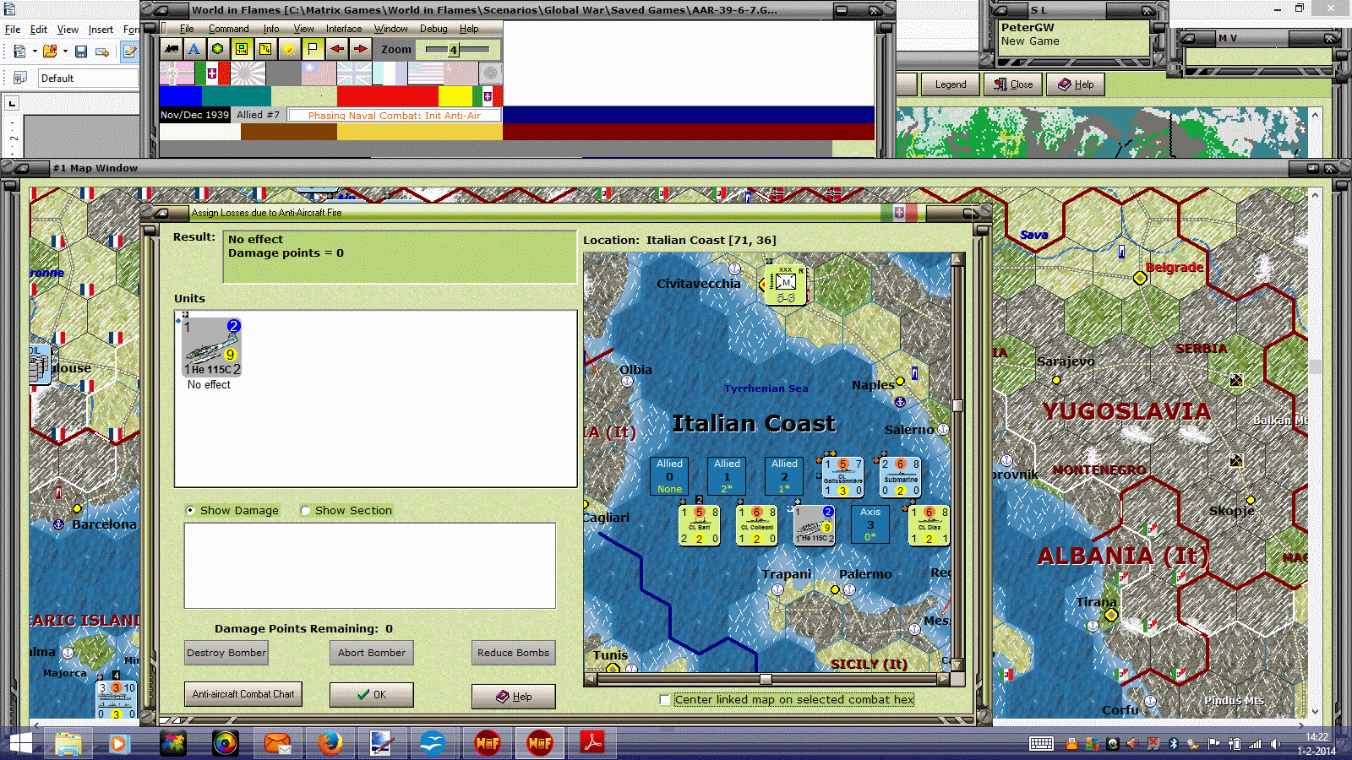Click the Close button beside Legend

coord(1013,84)
